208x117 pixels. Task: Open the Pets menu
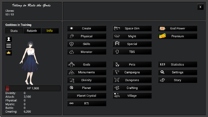point(132,64)
